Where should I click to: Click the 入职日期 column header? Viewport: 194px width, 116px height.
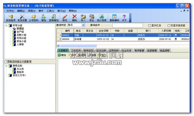pos(166,31)
